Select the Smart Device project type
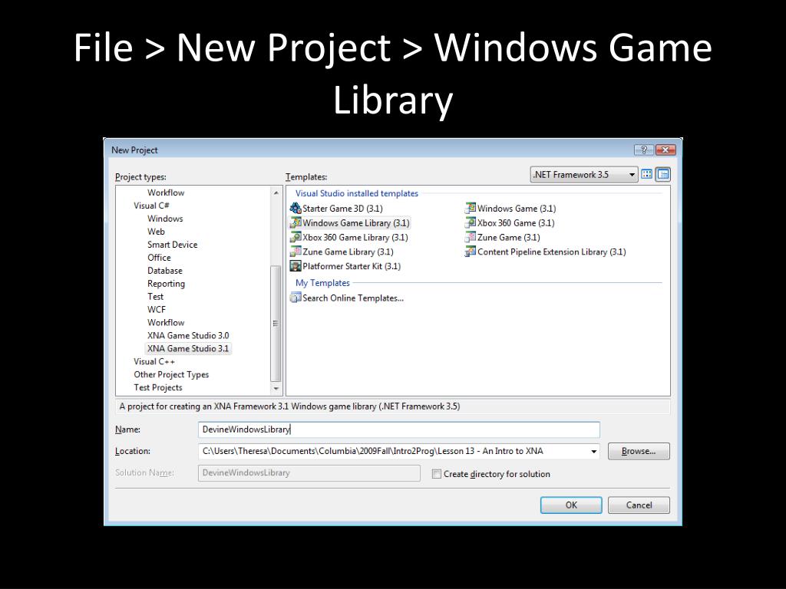 tap(173, 245)
